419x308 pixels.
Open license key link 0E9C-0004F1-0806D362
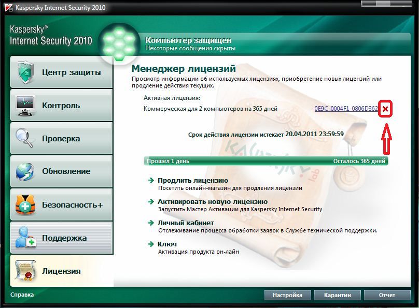(x=346, y=109)
